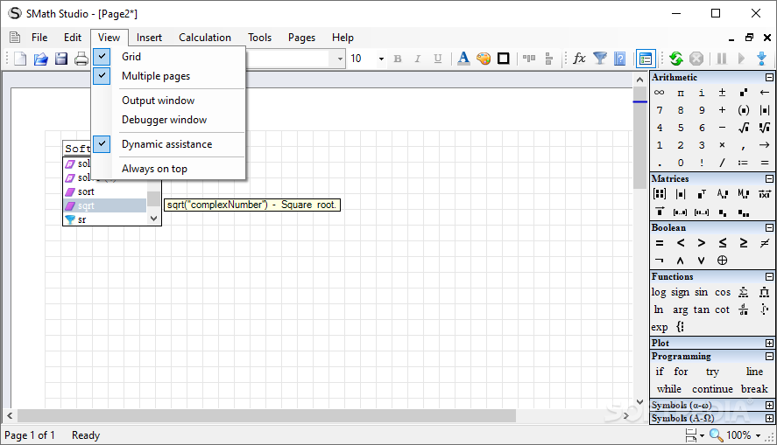Open units funnel icon in toolbar
Screen dimensions: 777x445
click(600, 59)
